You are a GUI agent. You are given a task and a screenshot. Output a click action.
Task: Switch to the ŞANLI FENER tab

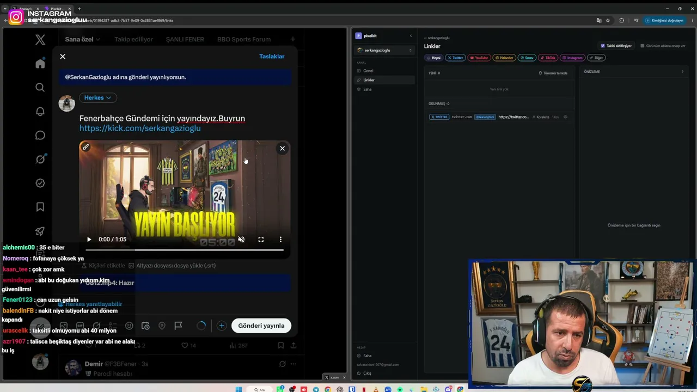185,39
